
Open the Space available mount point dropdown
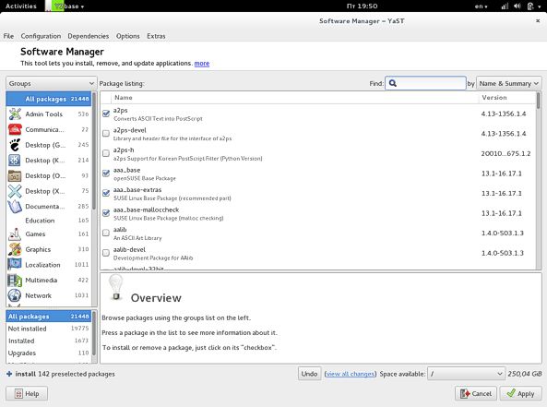coord(466,374)
